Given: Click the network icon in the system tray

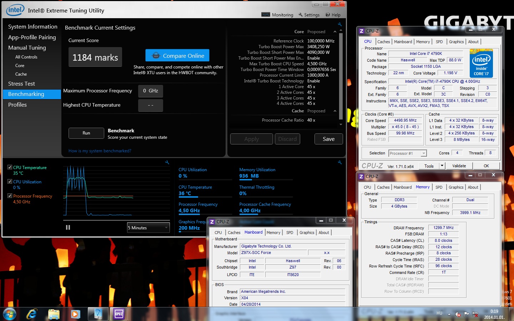Looking at the screenshot, I should [x=475, y=314].
